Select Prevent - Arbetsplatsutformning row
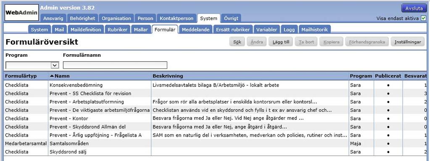The image size is (430, 161). click(216, 102)
